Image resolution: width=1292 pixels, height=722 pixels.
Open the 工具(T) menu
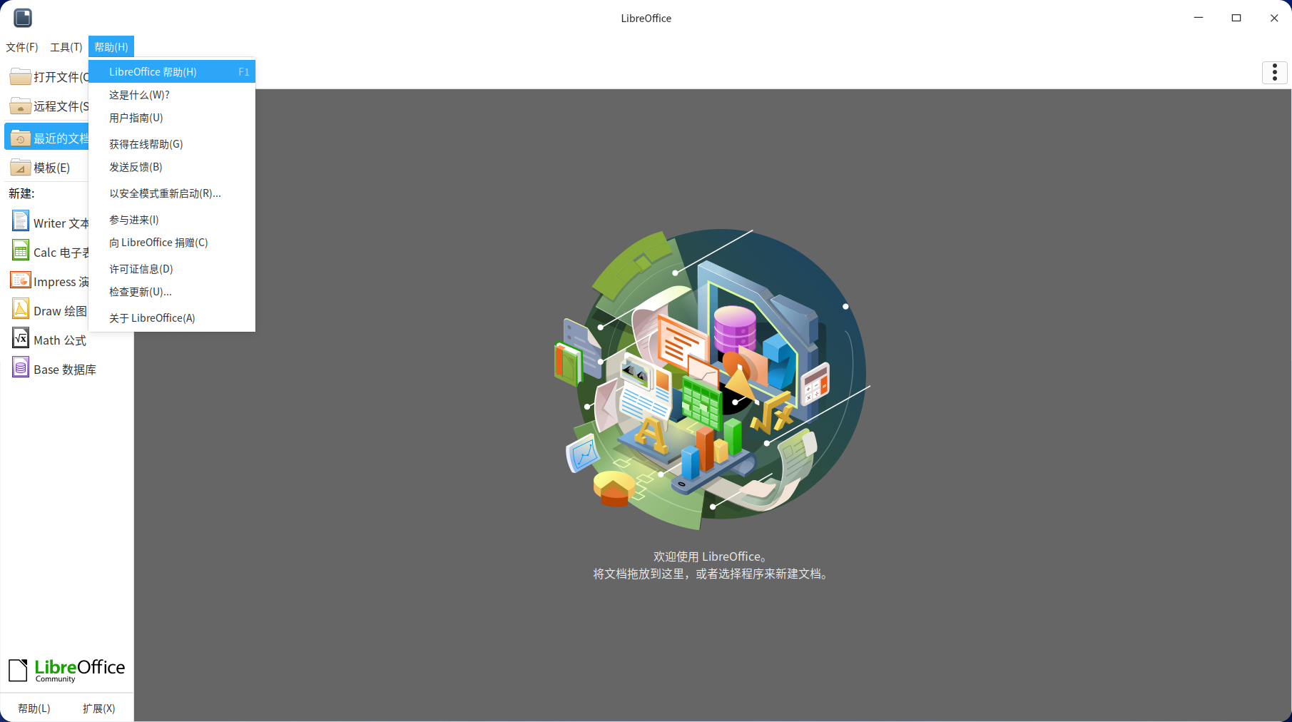point(66,47)
